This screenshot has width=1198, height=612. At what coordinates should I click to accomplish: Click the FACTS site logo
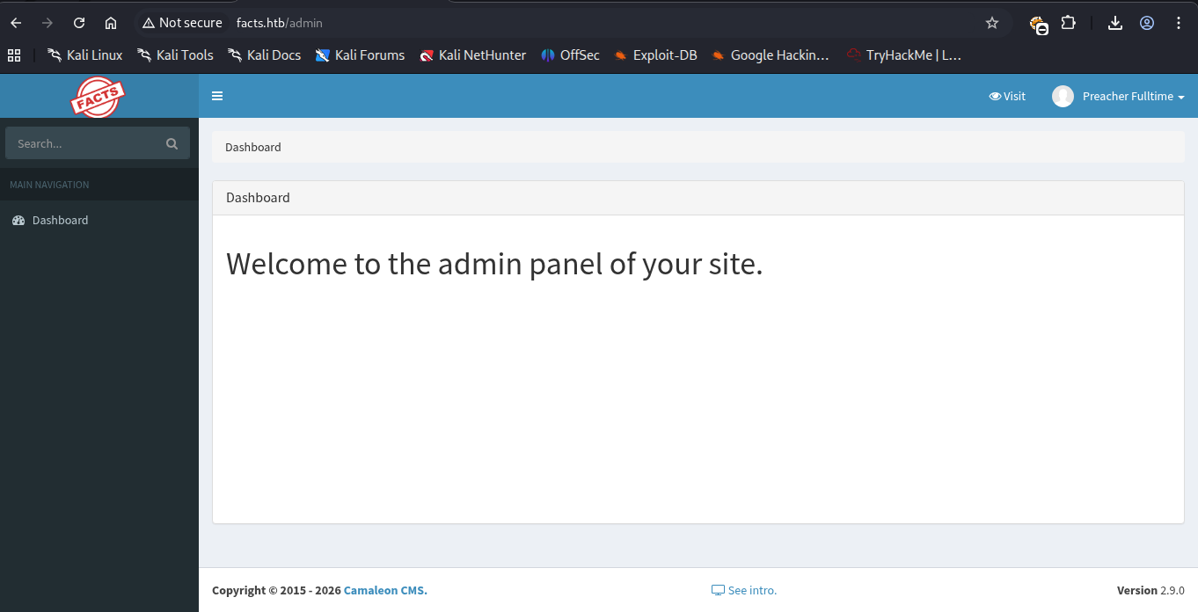[x=98, y=97]
